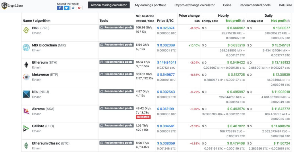Share on Facebook icon
This screenshot has height=152, width=294.
point(60,8)
